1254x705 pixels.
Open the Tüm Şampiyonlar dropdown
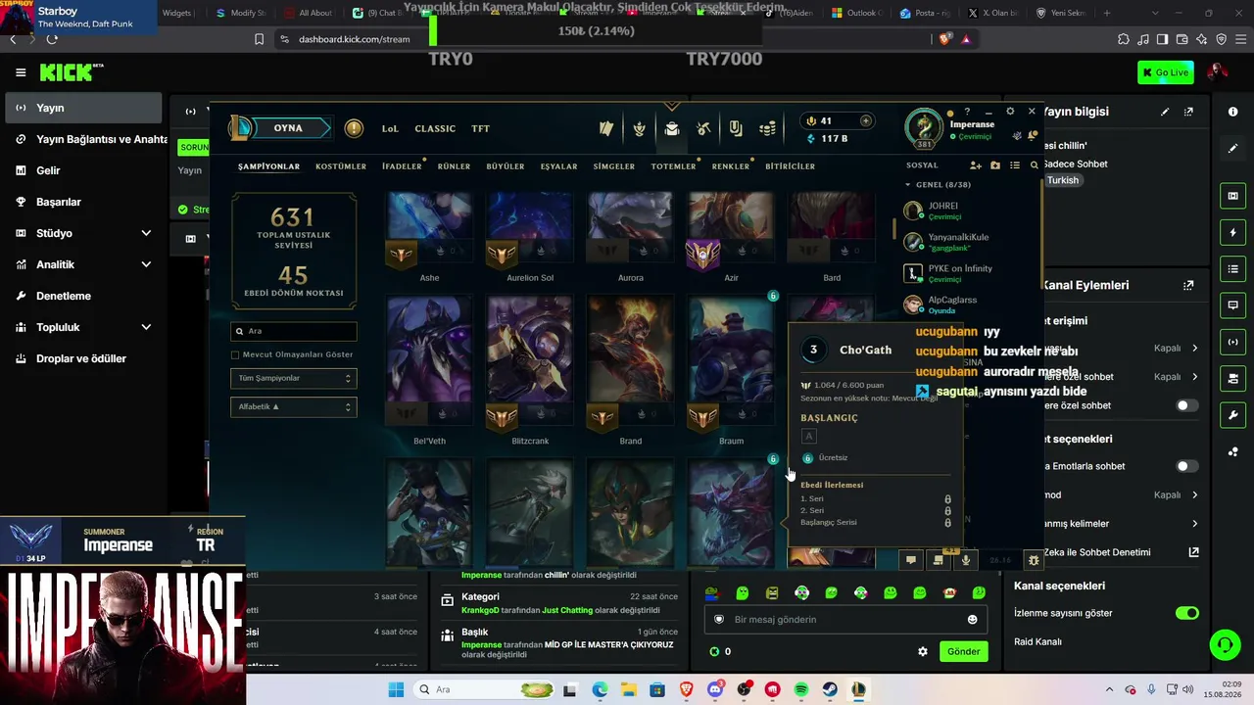pos(294,378)
